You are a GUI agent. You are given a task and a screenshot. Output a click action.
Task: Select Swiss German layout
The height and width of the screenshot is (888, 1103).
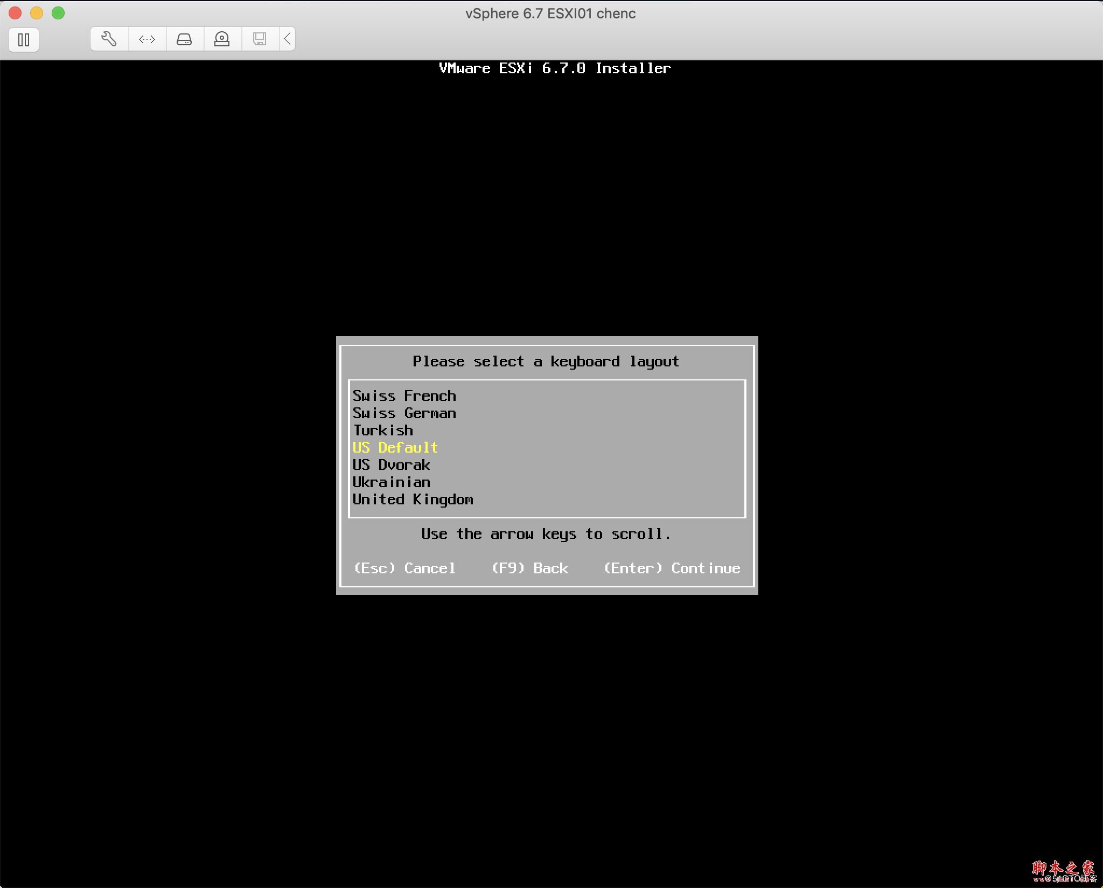pos(404,413)
